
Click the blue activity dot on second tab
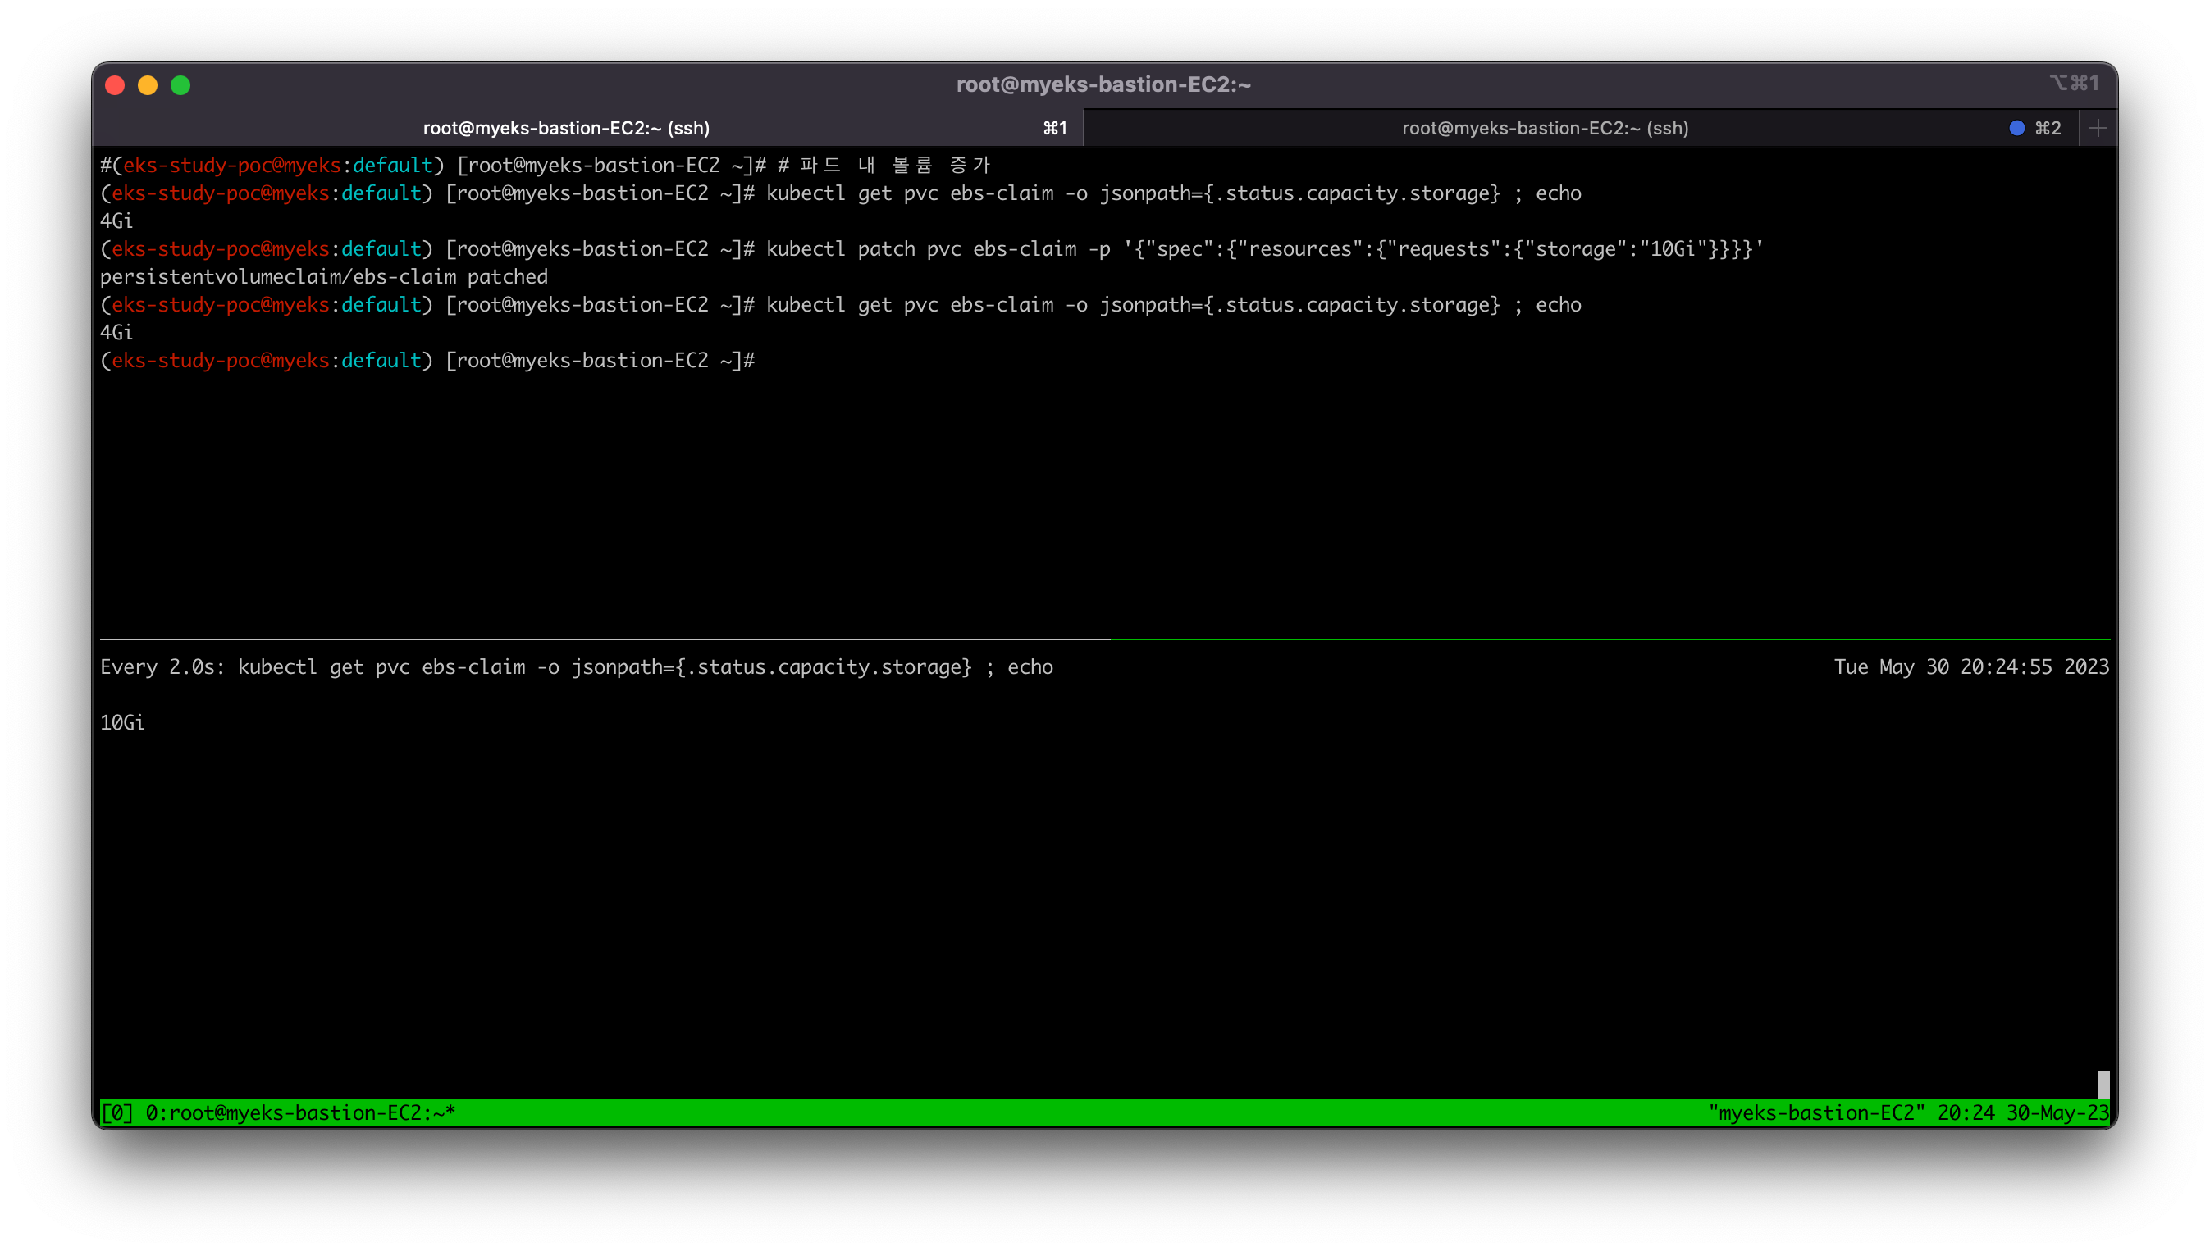coord(2016,128)
